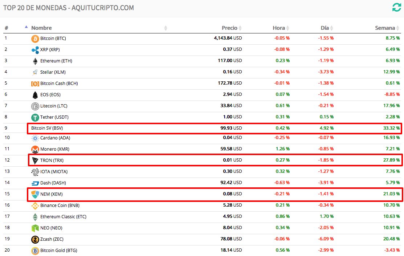404x256 pixels.
Task: Sort coins by Hora change column
Action: point(281,28)
